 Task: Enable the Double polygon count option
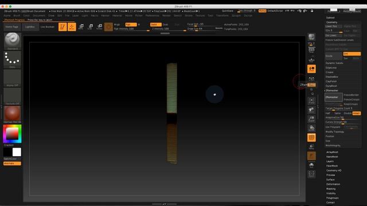click(348, 113)
